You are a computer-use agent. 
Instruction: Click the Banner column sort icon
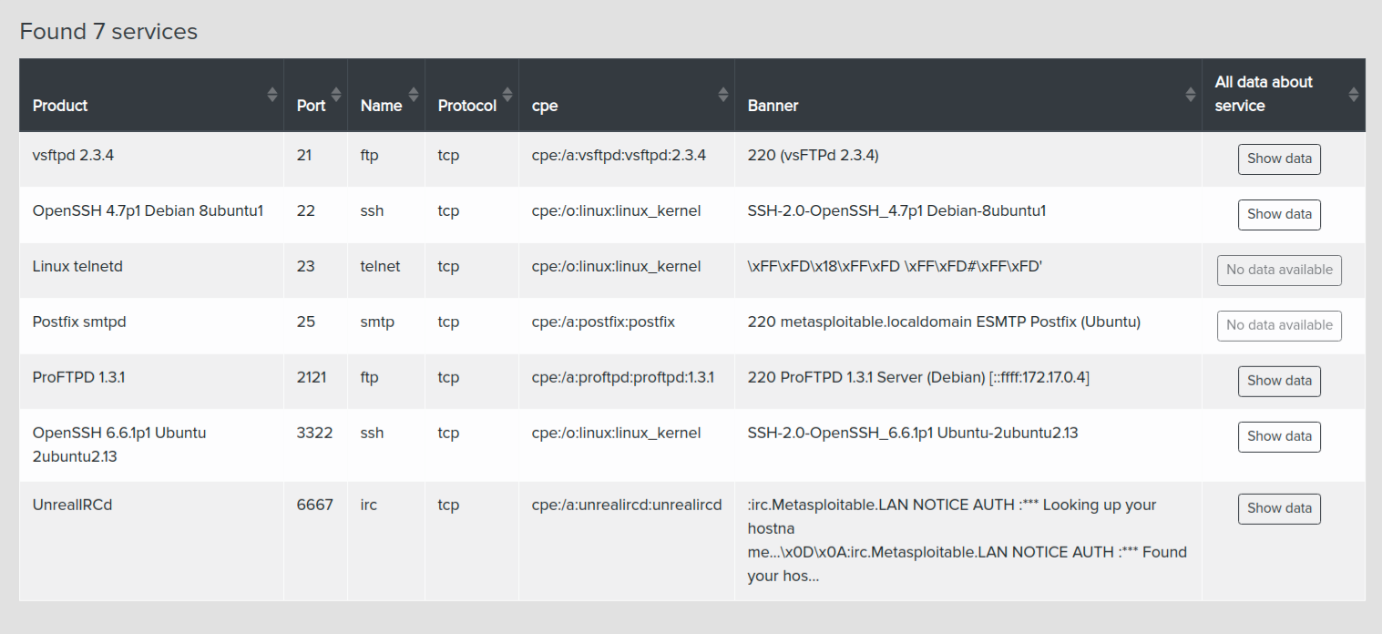point(1191,94)
